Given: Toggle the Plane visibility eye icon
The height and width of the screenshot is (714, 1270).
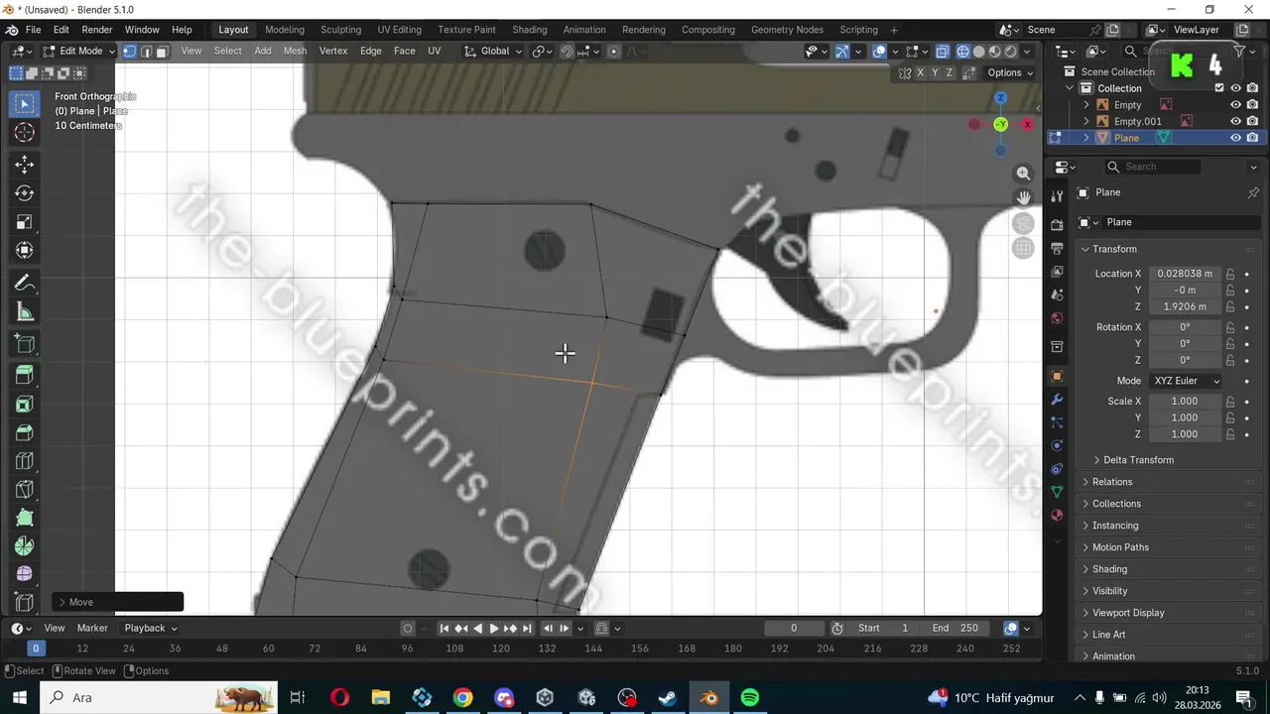Looking at the screenshot, I should (x=1236, y=138).
